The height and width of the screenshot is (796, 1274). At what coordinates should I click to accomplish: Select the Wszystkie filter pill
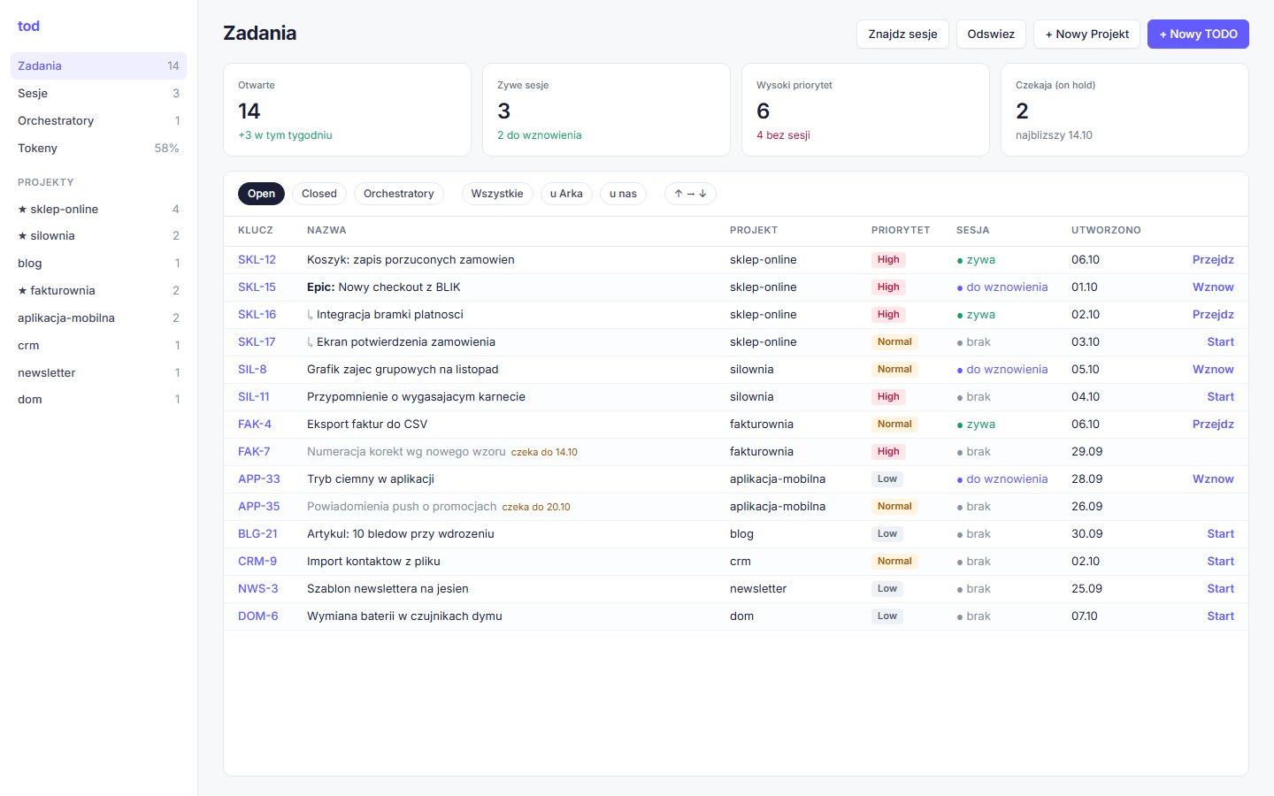point(497,194)
